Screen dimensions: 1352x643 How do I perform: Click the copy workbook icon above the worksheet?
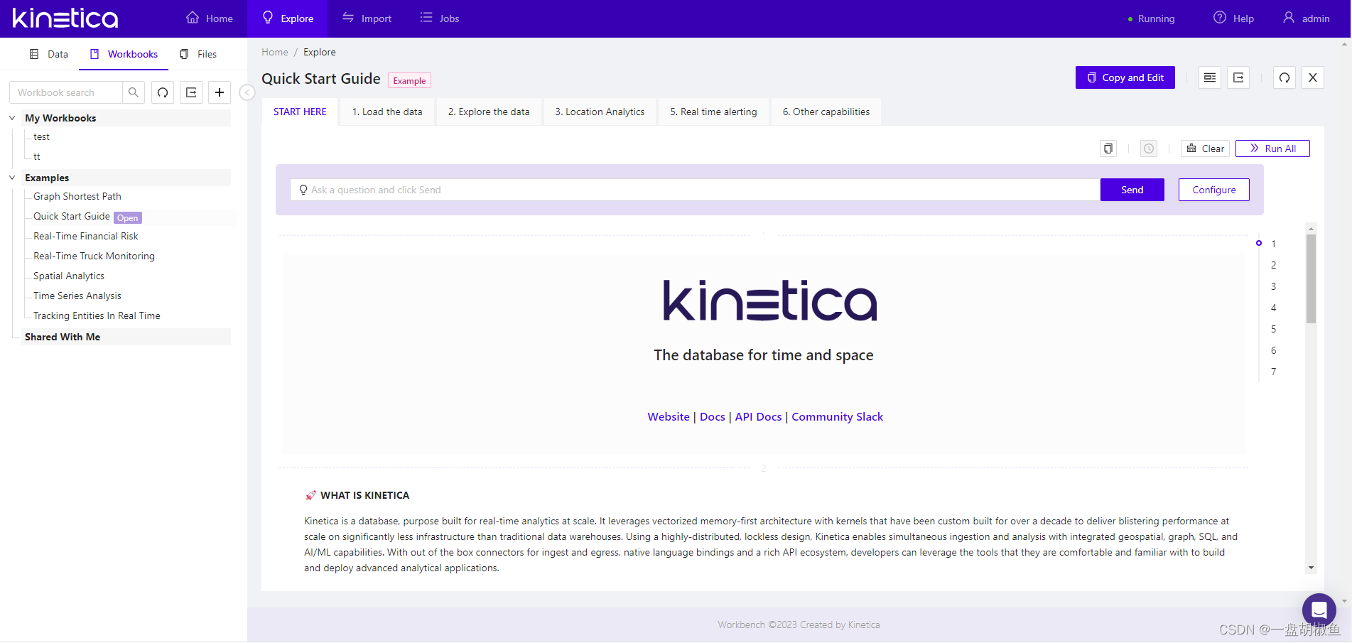coord(1108,148)
